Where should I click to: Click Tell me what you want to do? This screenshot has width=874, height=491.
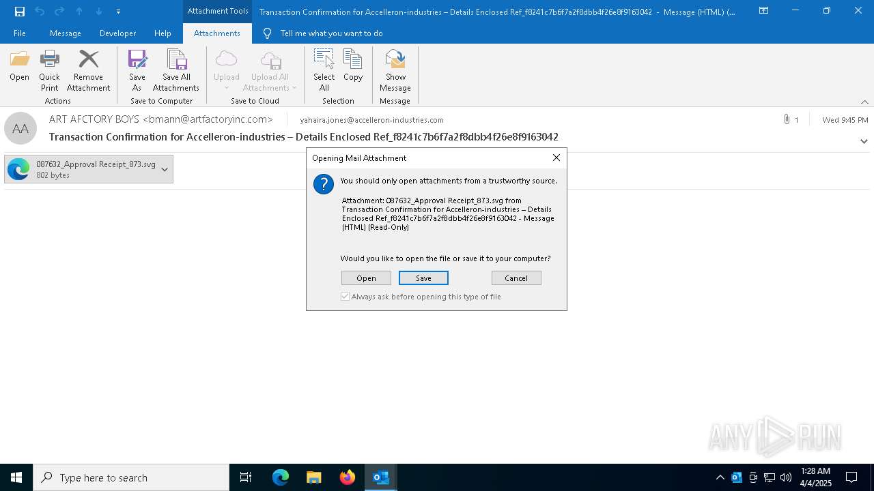331,33
